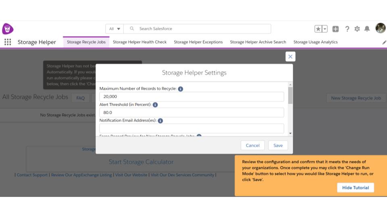
Task: Open the Storage Helper Exceptions tab
Action: pos(198,42)
